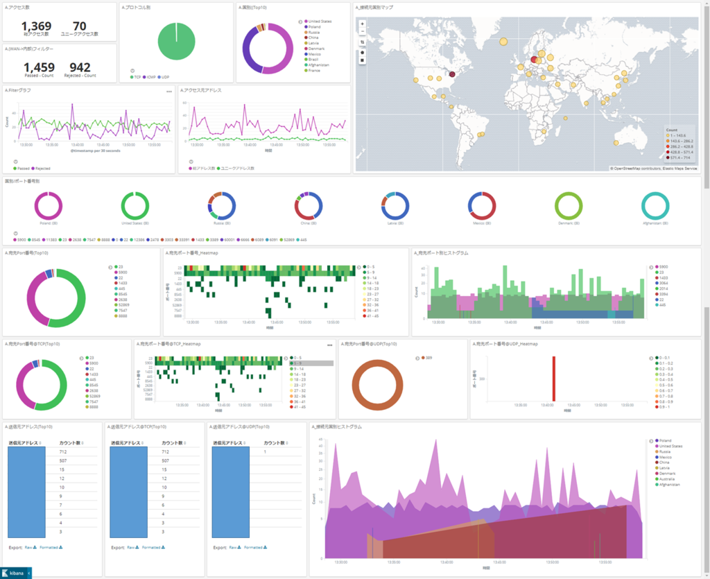Toggle legend of UDP Top10 donut
Screen dimensions: 710x579
417,358
